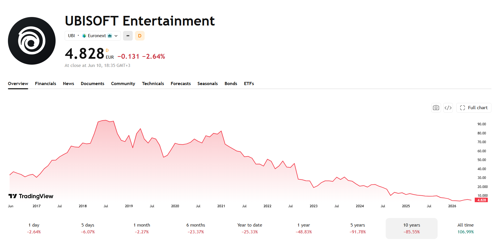Go to the Forecasts tab
Image resolution: width=496 pixels, height=241 pixels.
181,84
